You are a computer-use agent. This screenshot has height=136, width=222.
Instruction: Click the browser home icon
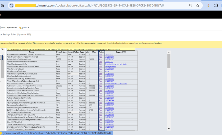coord(2,5)
